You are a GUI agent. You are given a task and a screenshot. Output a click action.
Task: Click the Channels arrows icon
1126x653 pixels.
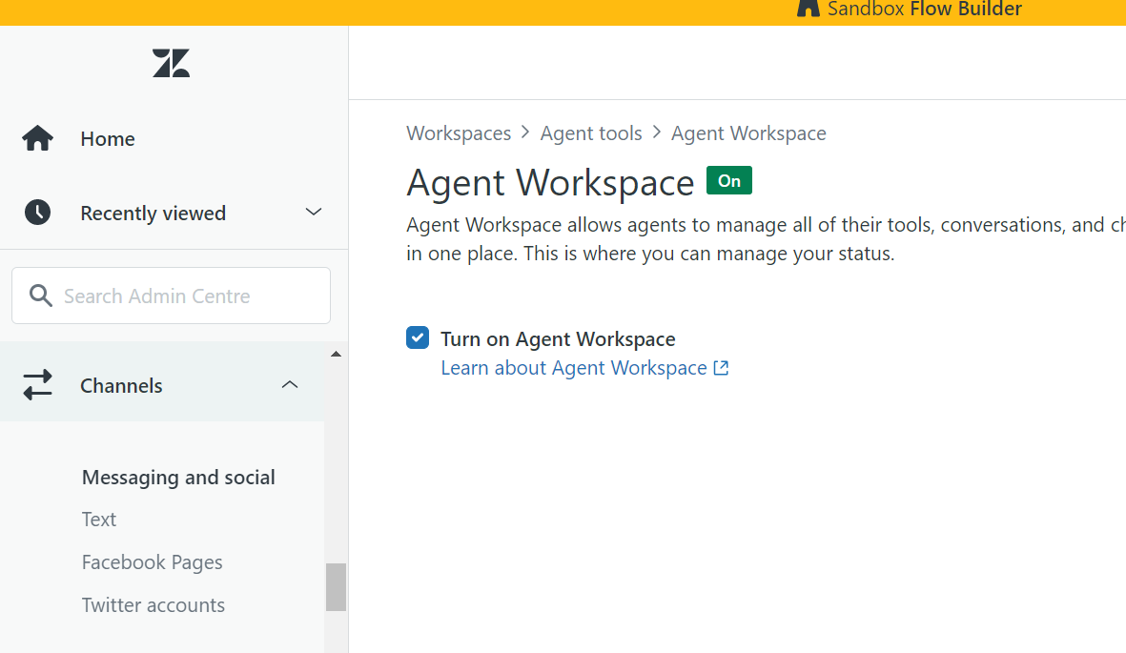pyautogui.click(x=38, y=385)
